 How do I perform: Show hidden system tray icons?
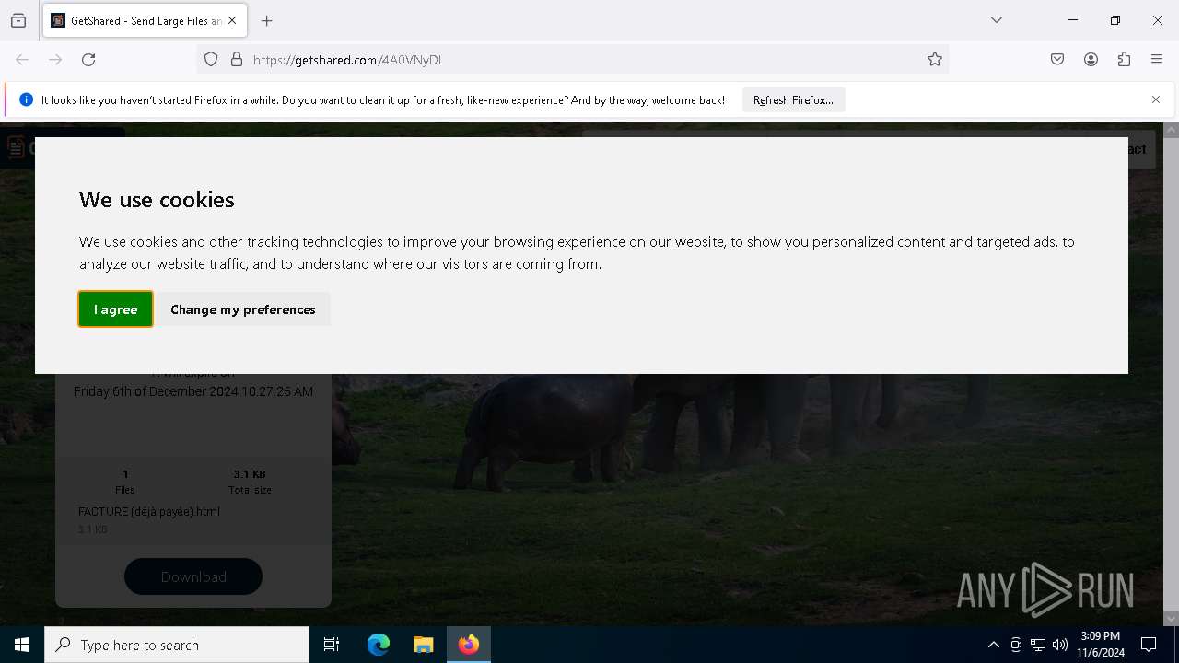click(x=993, y=645)
